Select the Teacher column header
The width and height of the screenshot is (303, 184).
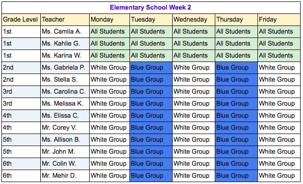[x=65, y=20]
